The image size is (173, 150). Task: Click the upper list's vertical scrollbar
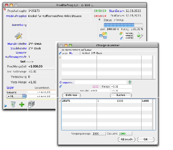(154, 67)
